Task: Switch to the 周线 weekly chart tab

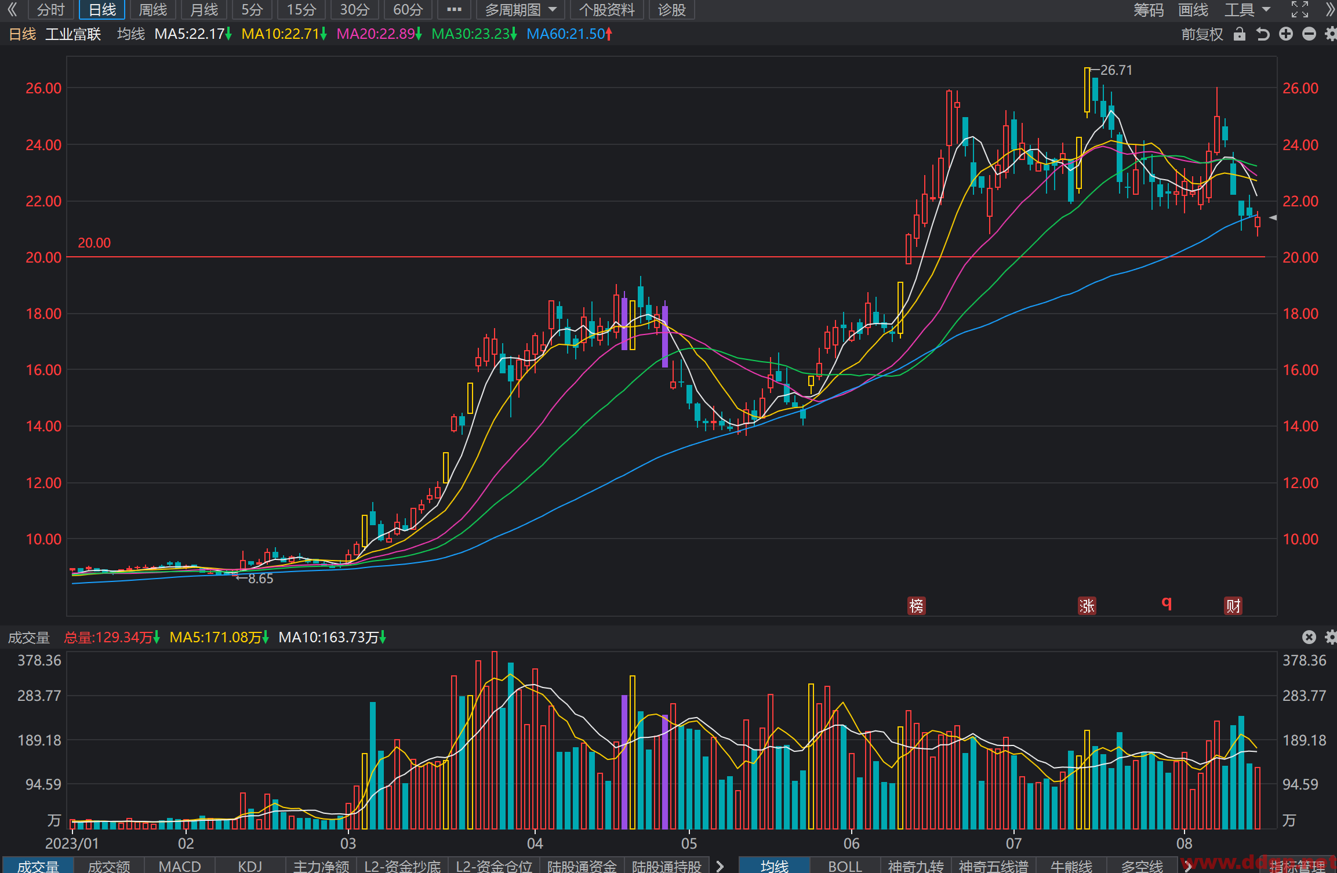Action: coord(153,10)
